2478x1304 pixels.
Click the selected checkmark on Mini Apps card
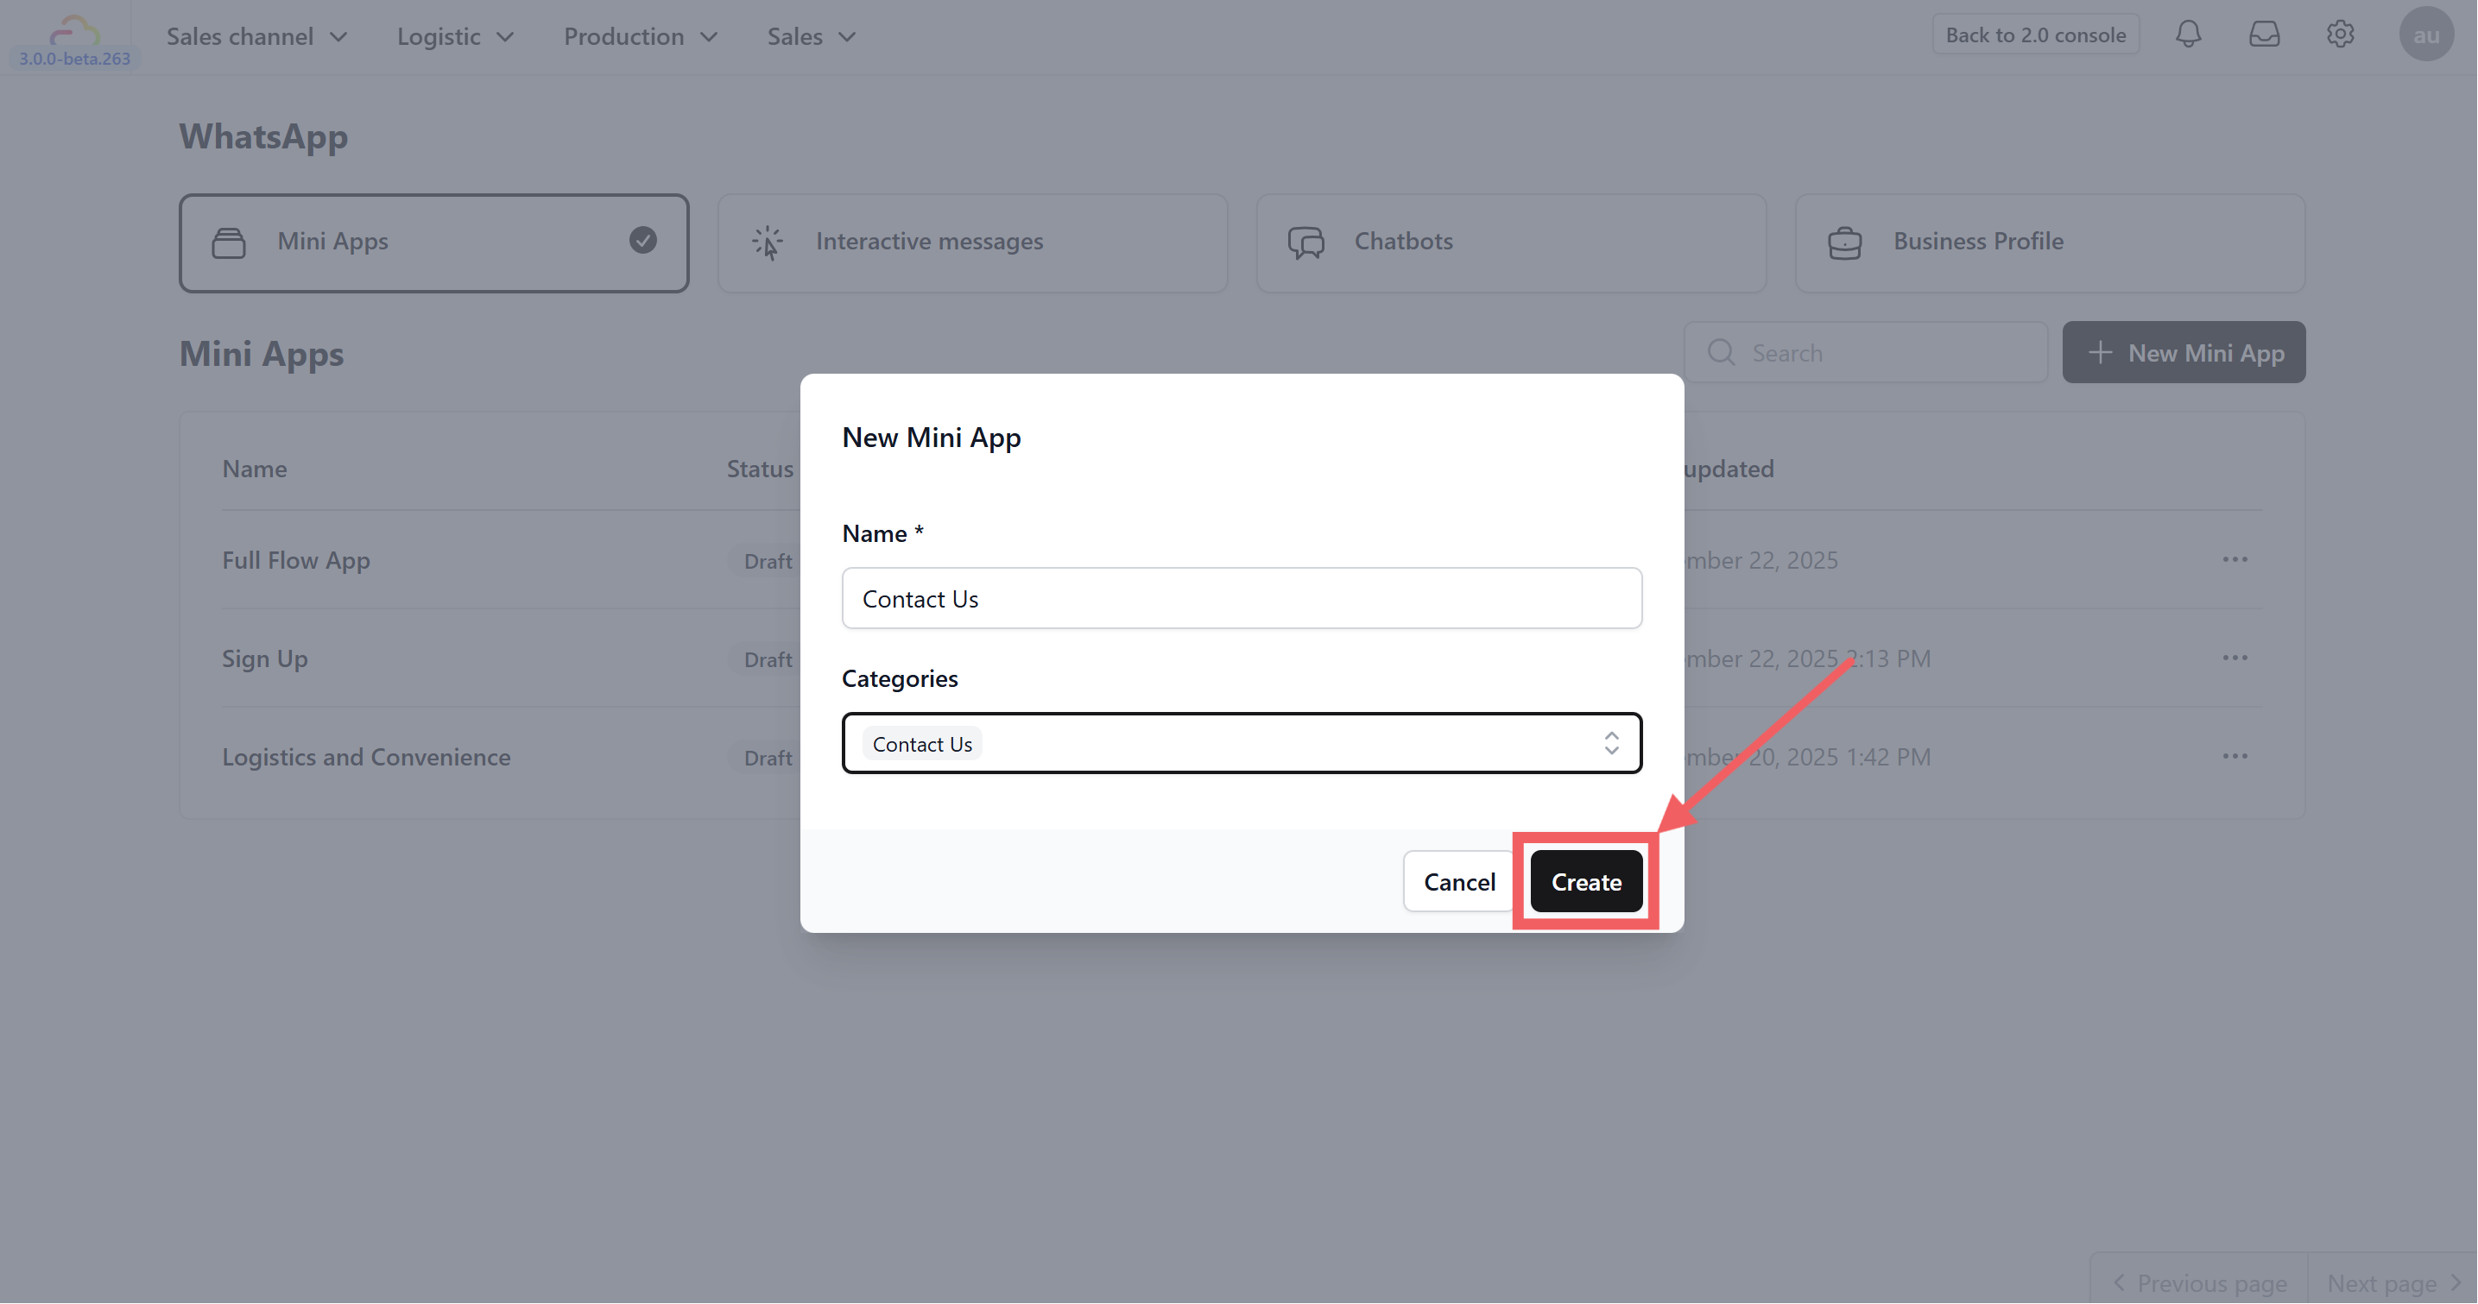tap(642, 241)
